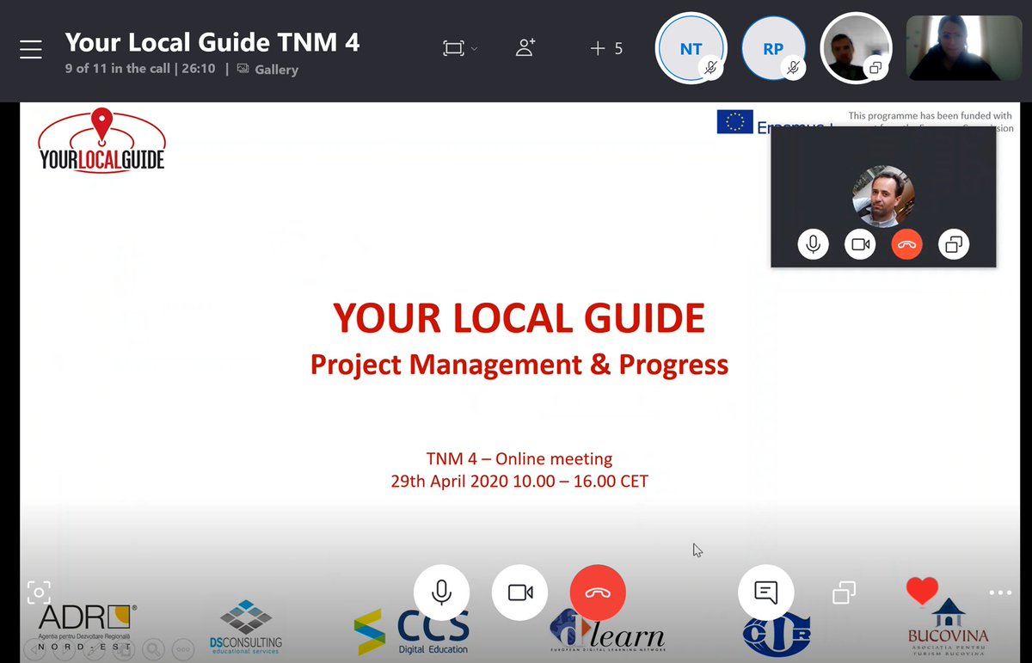The width and height of the screenshot is (1032, 663).
Task: Open the three-dots more options menu
Action: pos(999,592)
